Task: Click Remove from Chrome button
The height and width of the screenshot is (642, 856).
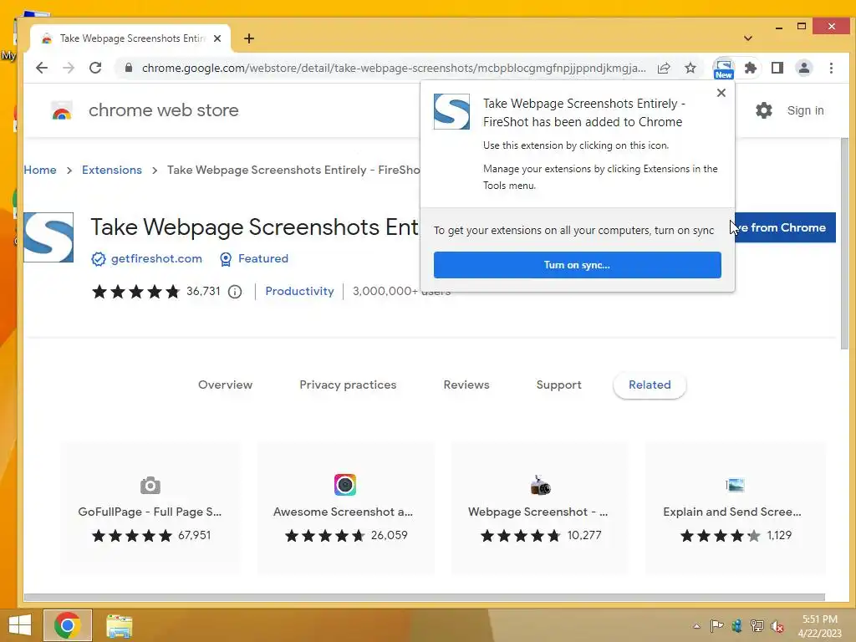Action: (x=785, y=227)
